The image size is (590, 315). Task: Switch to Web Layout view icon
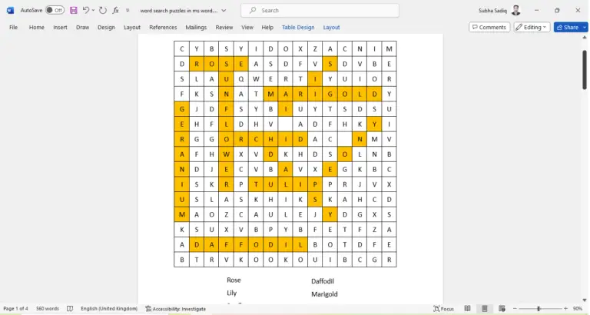click(502, 309)
